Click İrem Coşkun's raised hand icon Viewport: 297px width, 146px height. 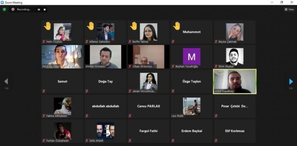coord(48,26)
